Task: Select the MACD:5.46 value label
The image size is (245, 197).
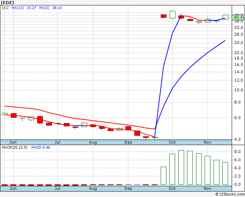Action: [41, 148]
